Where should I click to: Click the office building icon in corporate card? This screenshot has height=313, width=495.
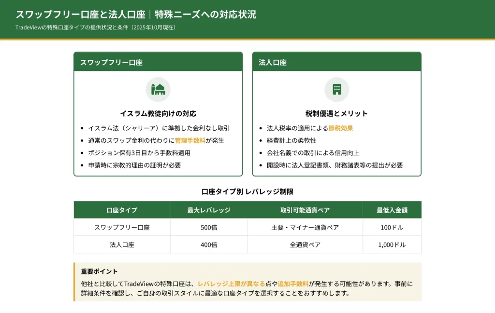coord(336,90)
